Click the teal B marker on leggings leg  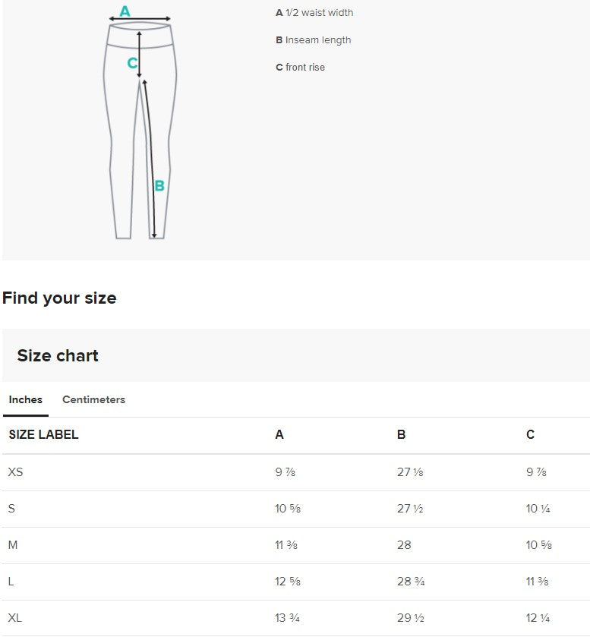pyautogui.click(x=159, y=185)
